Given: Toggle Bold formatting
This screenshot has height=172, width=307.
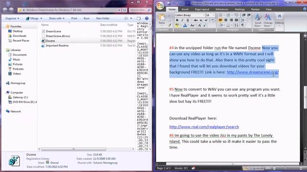Looking at the screenshot, I should (x=177, y=20).
